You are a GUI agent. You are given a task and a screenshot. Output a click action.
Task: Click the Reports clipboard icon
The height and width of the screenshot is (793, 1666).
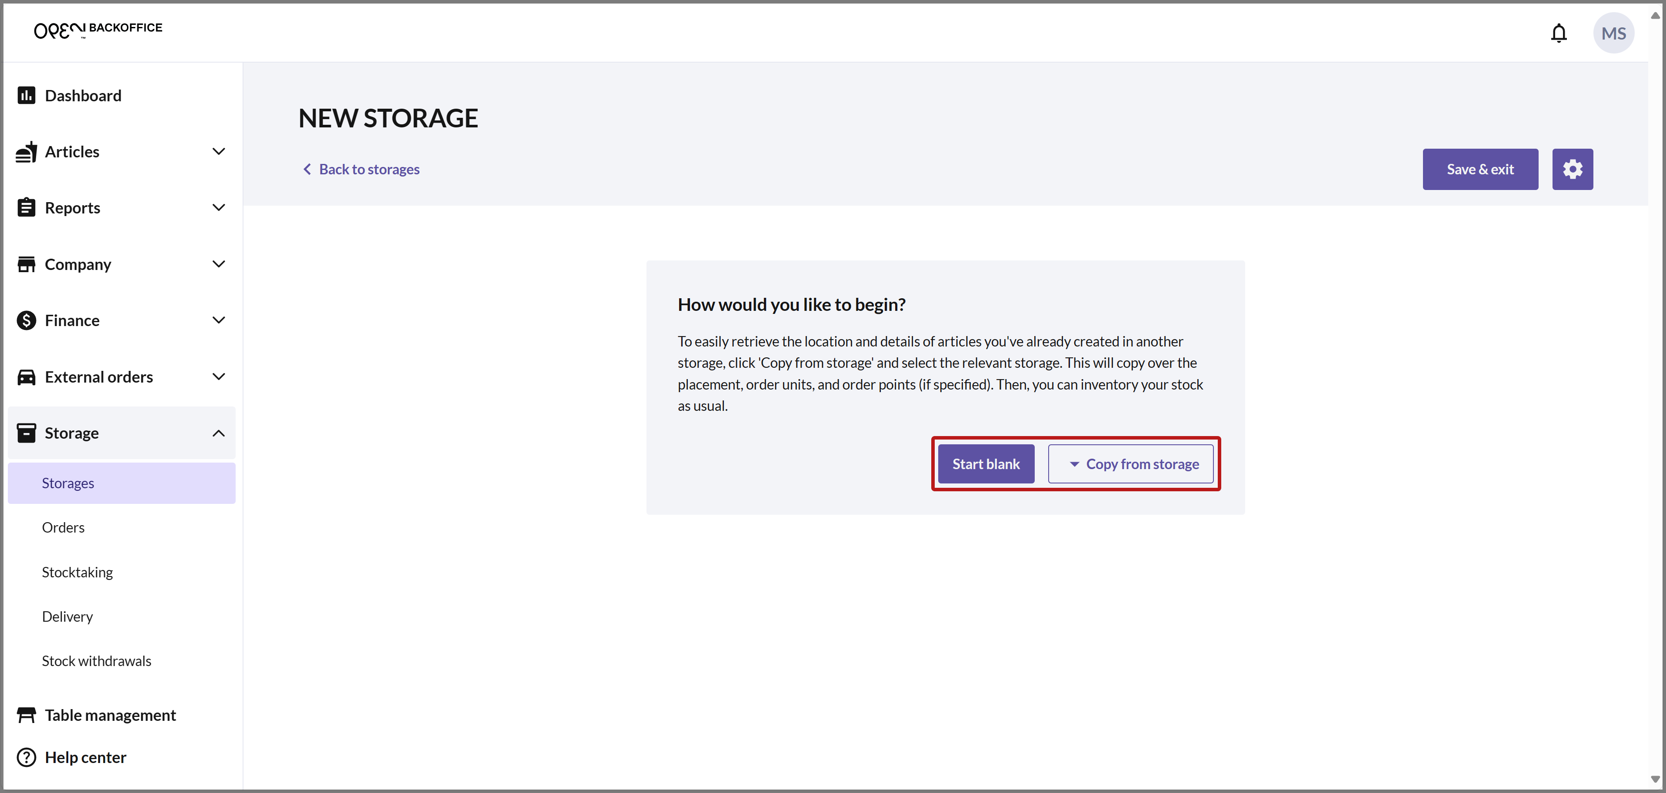[x=26, y=208]
